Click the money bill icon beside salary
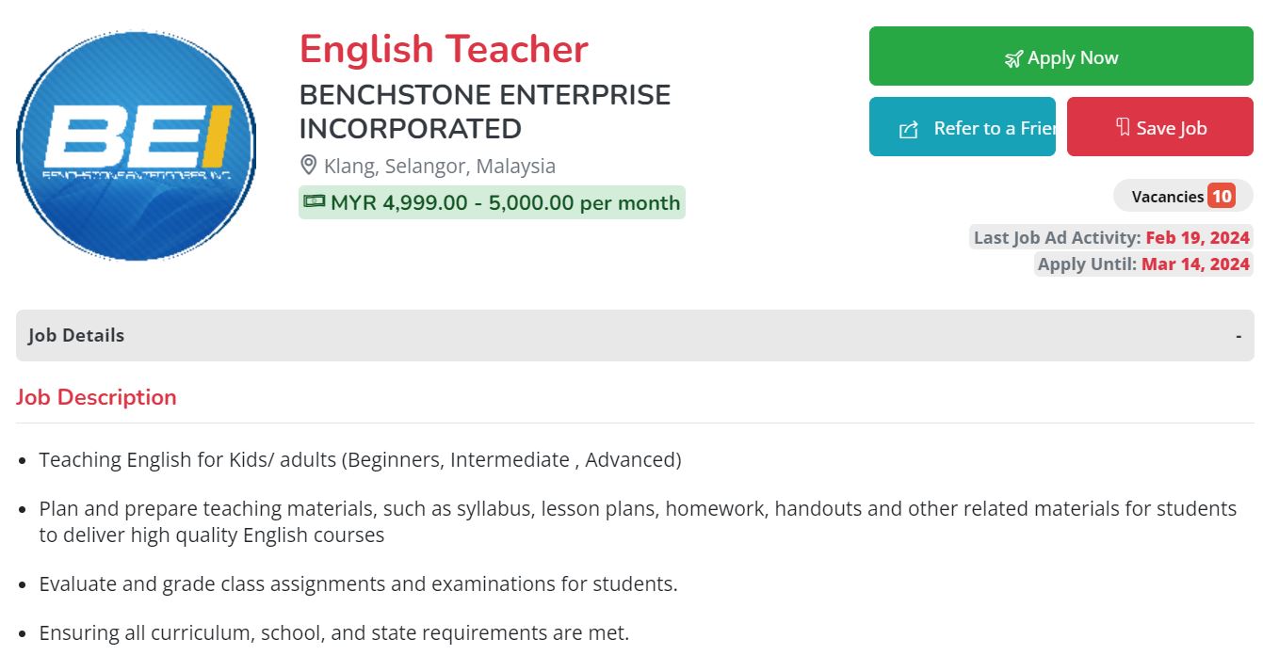 pyautogui.click(x=315, y=201)
